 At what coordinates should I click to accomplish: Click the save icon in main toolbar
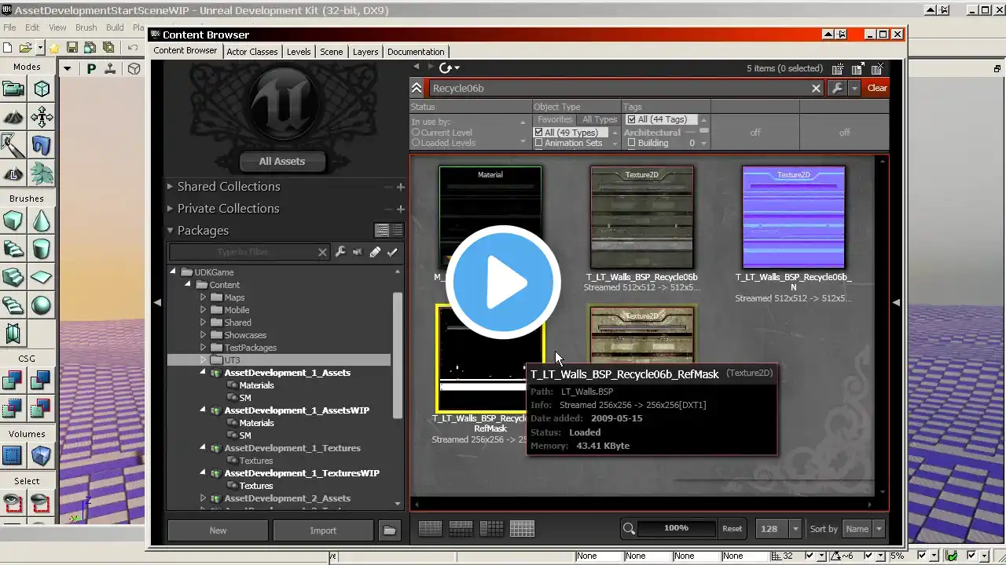[72, 48]
